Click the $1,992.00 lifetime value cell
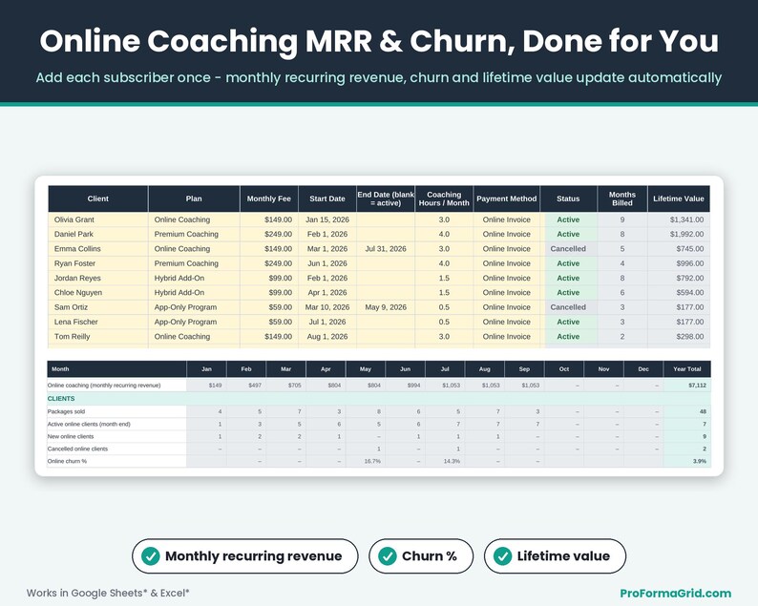 point(679,234)
